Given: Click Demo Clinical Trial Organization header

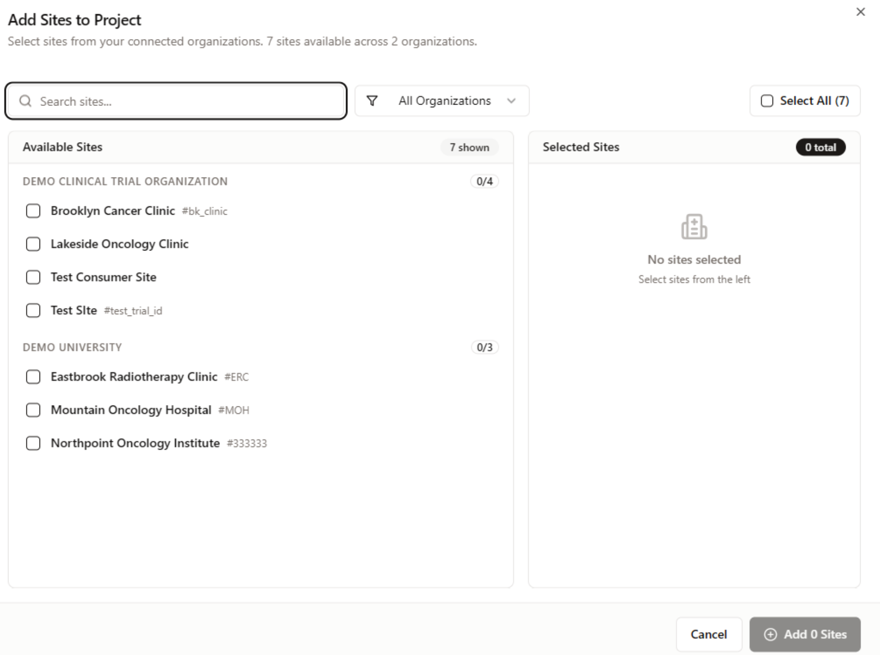Looking at the screenshot, I should (125, 181).
